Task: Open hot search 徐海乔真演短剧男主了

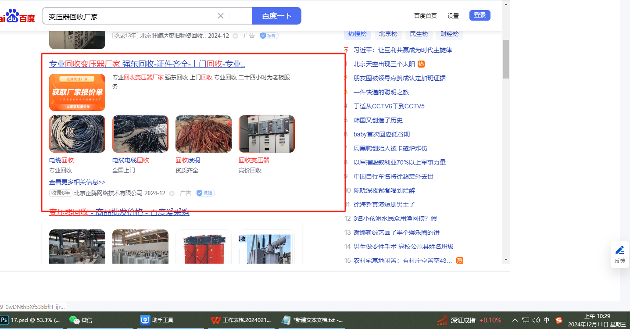Action: click(x=384, y=204)
